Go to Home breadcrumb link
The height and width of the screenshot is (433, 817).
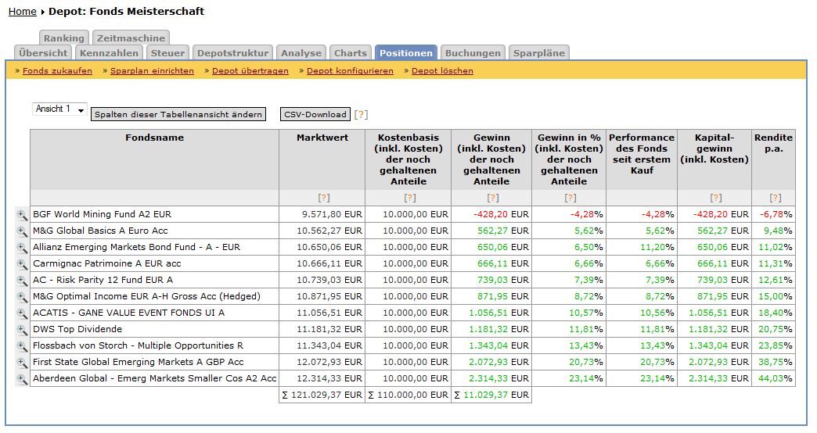(23, 12)
